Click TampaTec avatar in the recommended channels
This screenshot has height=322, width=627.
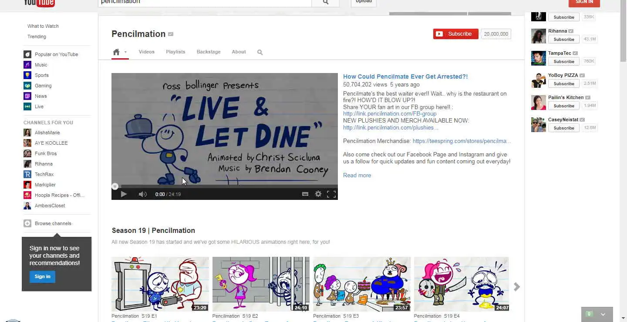tap(539, 58)
